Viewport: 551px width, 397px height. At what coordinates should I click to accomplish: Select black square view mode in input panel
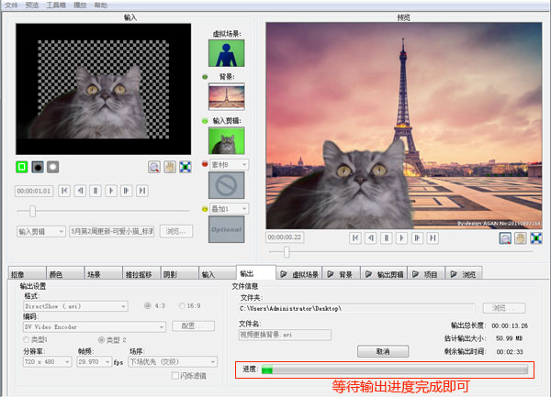38,167
